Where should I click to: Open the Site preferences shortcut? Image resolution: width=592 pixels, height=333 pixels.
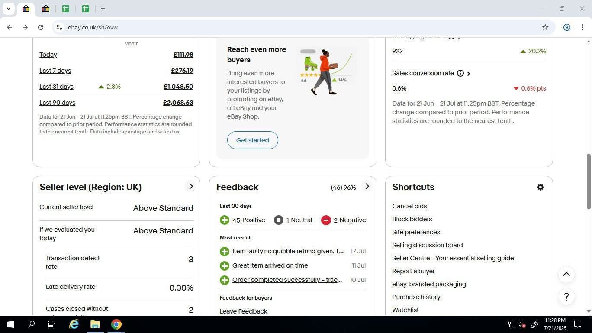point(416,232)
